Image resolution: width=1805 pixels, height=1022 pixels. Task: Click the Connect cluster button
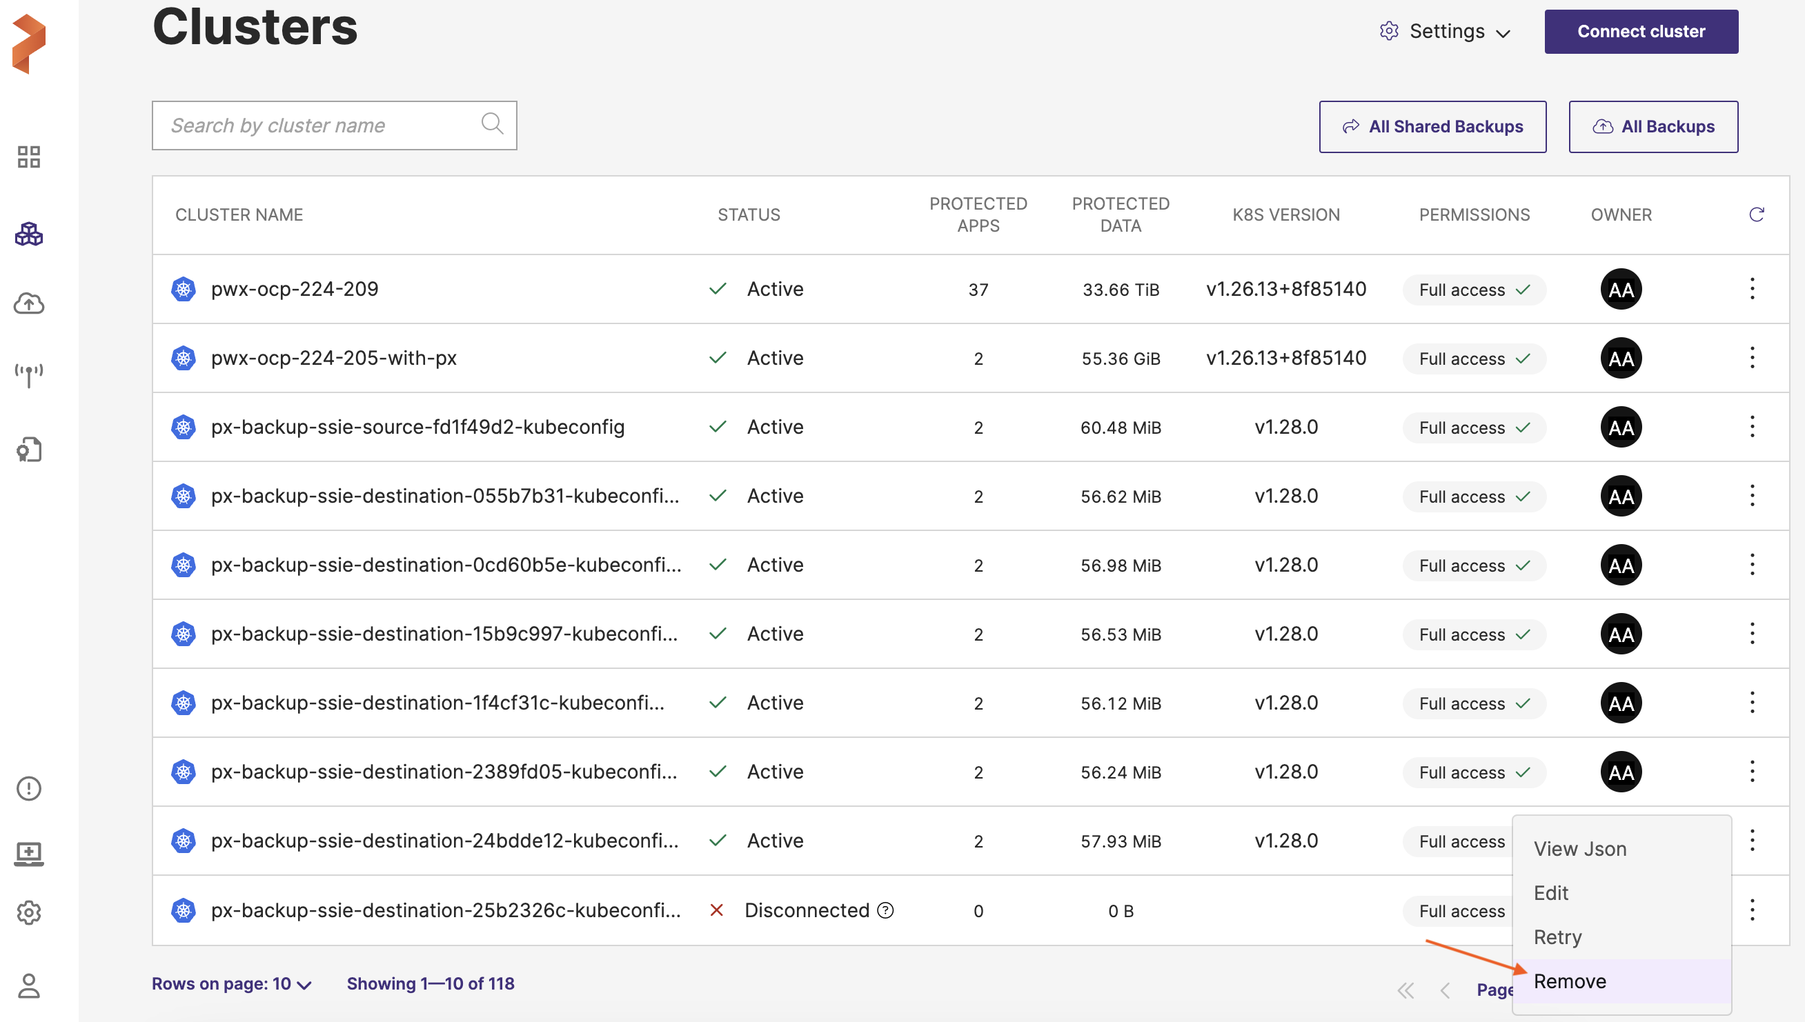point(1641,32)
